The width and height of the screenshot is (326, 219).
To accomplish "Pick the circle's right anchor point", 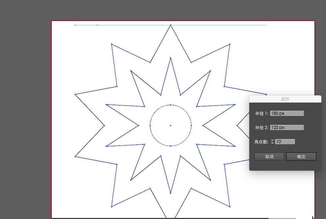I will [x=191, y=125].
